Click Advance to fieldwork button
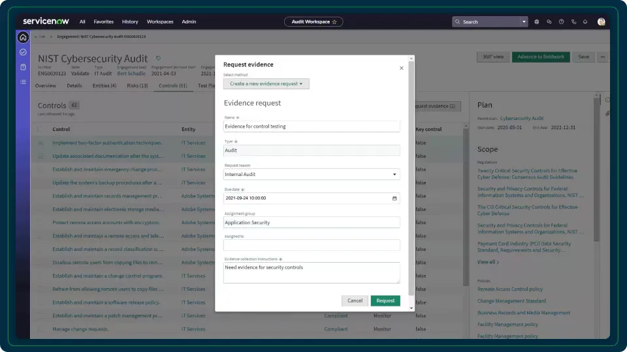Screen dimensions: 627x352 click(541, 57)
